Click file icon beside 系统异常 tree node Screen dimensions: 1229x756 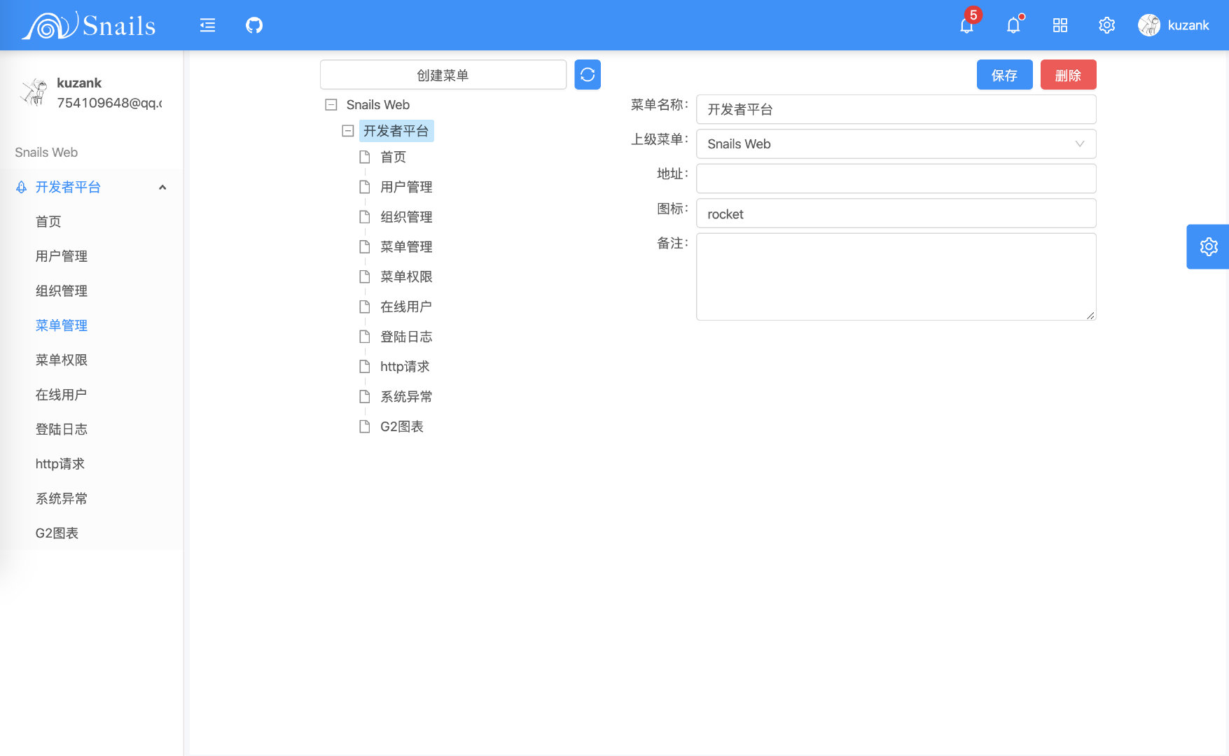pos(364,396)
